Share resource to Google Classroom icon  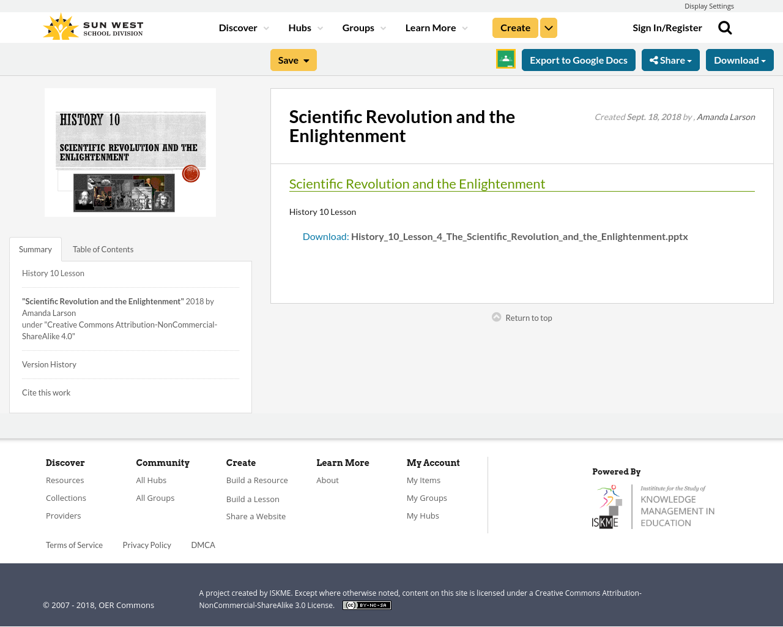click(x=505, y=59)
